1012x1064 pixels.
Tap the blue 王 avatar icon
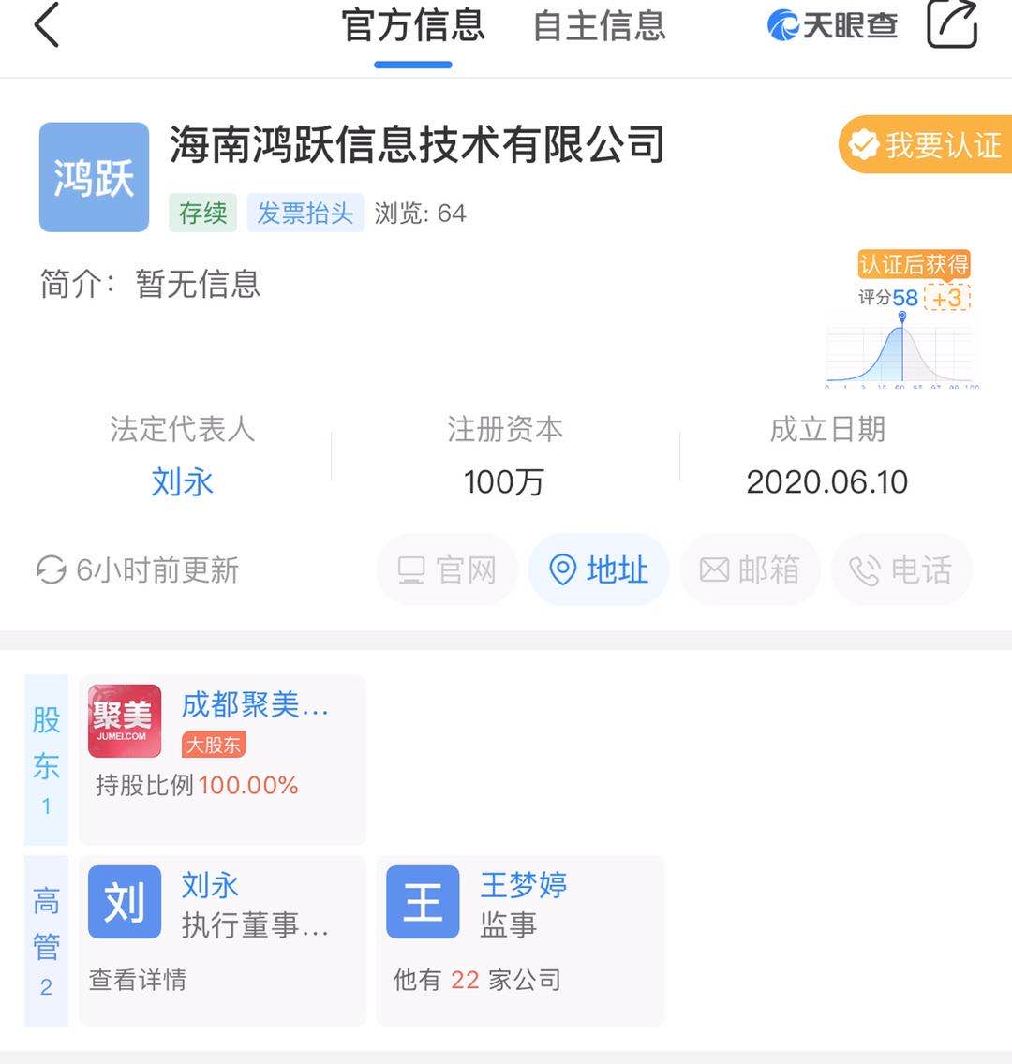[423, 902]
